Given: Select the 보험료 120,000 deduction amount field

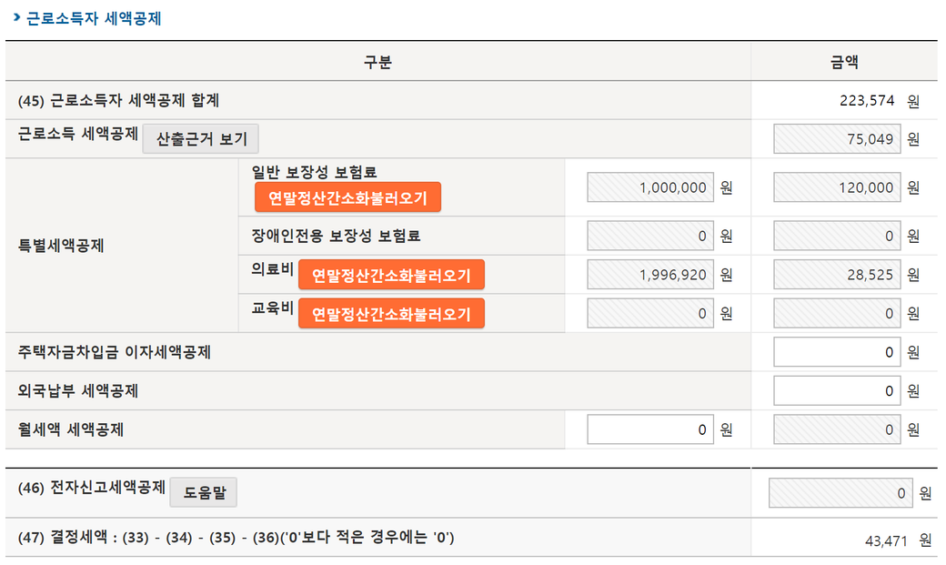Looking at the screenshot, I should 837,187.
